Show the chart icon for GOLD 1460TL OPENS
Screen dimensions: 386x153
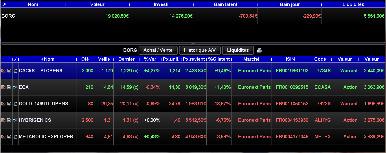(15, 104)
